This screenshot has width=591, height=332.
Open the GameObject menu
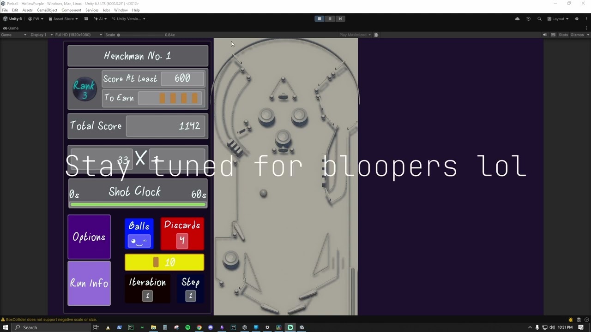pos(46,10)
